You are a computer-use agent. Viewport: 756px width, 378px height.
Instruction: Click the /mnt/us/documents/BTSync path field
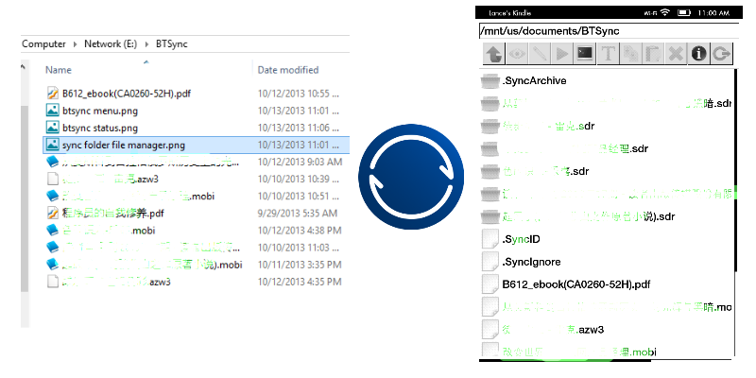click(x=609, y=31)
